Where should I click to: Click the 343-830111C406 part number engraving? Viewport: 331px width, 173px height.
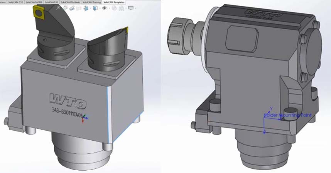[68, 112]
